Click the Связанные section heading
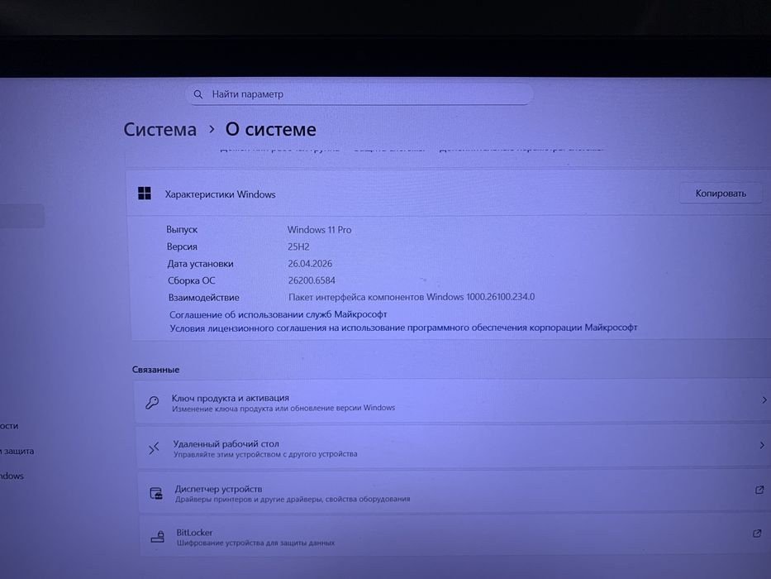This screenshot has width=771, height=579. pos(155,369)
